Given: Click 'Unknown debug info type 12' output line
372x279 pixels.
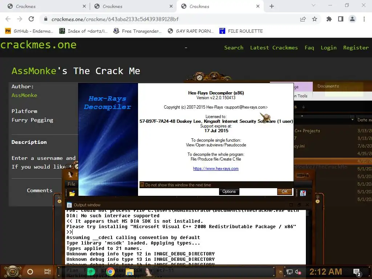Looking at the screenshot, I should pyautogui.click(x=141, y=254).
